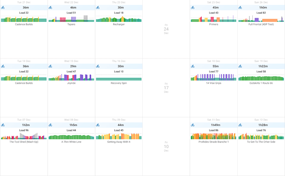This screenshot has width=285, height=176.
Task: Click the empty Fri 17 Dec day cell
Action: tap(166, 88)
